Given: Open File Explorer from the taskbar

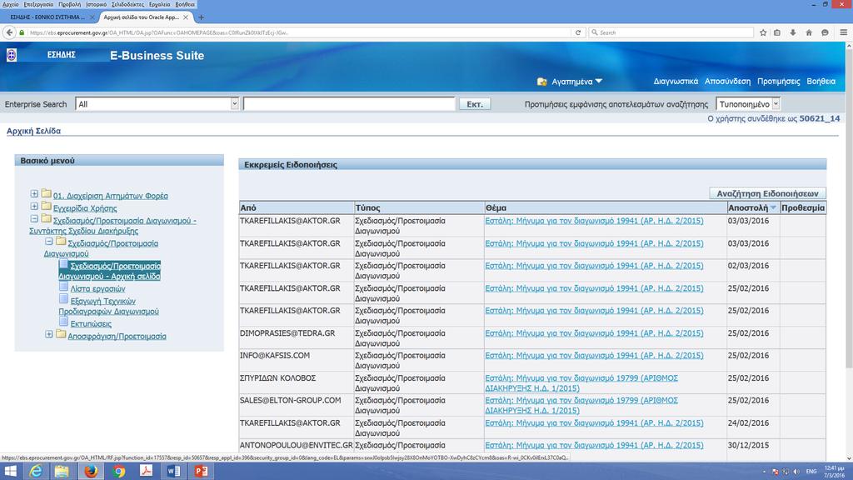Looking at the screenshot, I should 62,472.
